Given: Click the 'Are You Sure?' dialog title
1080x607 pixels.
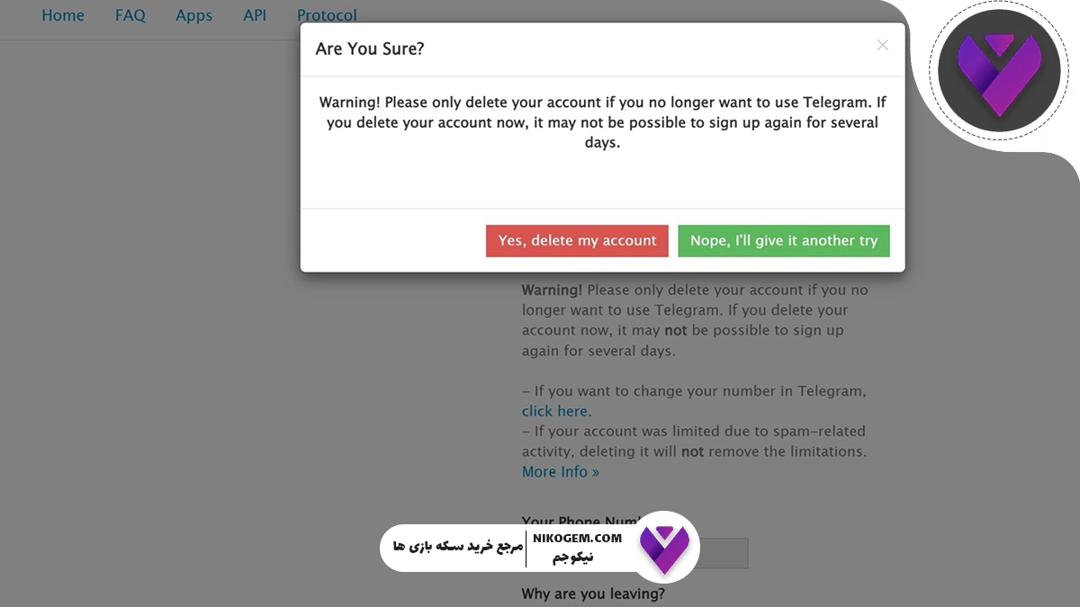Looking at the screenshot, I should 370,49.
